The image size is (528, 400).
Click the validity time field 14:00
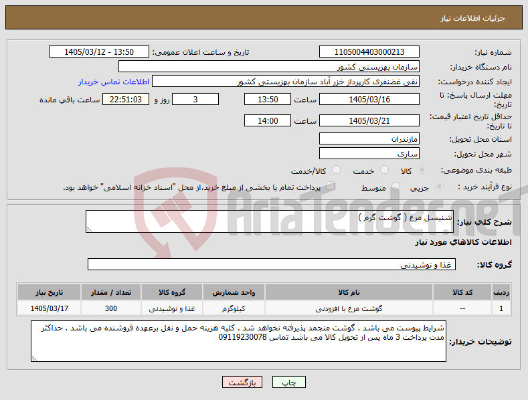click(268, 120)
